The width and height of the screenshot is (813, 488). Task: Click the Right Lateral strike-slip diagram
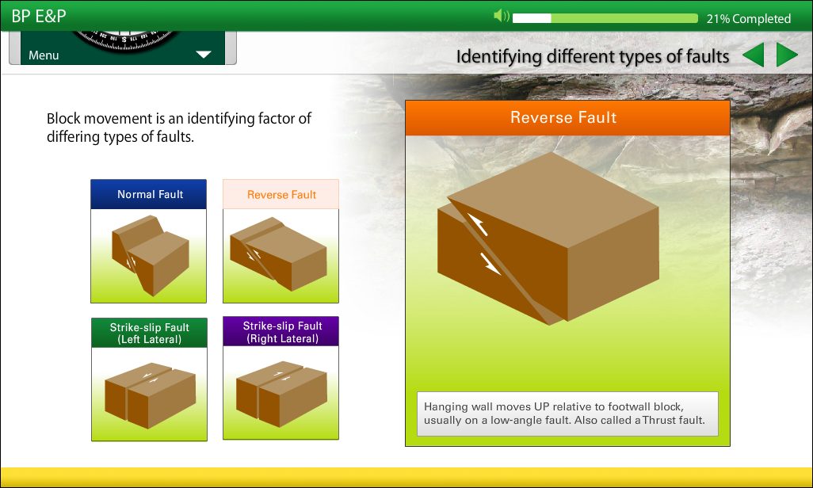281,394
